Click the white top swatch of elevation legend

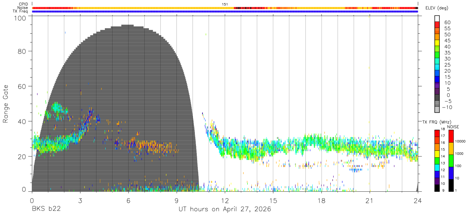(437, 19)
